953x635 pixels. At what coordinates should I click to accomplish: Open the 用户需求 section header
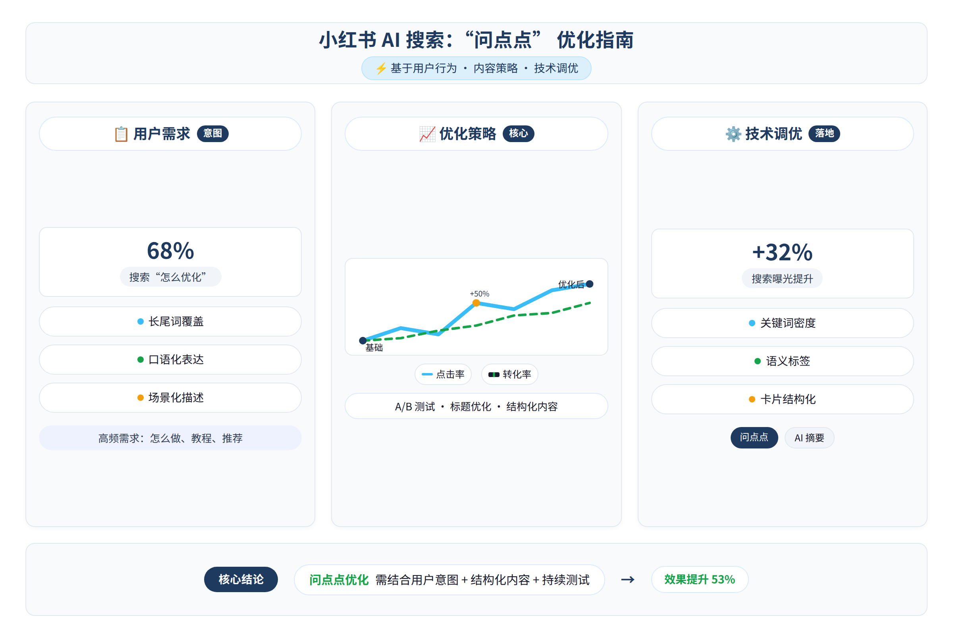tap(170, 134)
